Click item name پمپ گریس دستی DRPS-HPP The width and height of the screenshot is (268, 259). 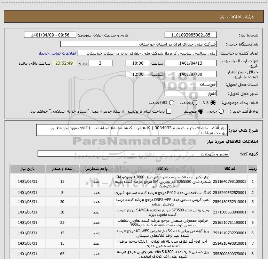click(x=163, y=202)
